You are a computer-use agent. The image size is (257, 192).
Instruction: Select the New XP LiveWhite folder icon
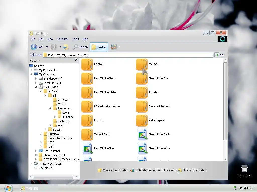(x=87, y=92)
